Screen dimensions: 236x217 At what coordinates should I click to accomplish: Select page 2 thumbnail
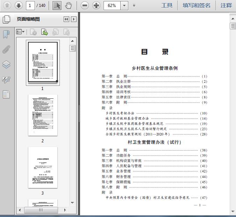pos(43,115)
